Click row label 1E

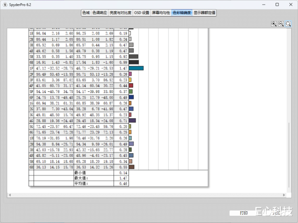(31, 33)
